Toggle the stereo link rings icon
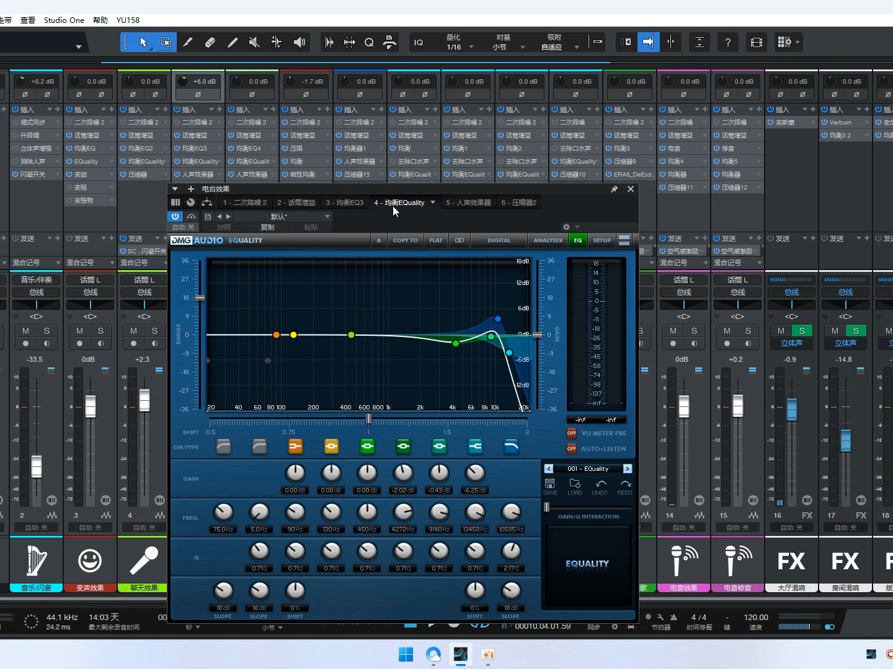This screenshot has width=893, height=669. tap(460, 240)
